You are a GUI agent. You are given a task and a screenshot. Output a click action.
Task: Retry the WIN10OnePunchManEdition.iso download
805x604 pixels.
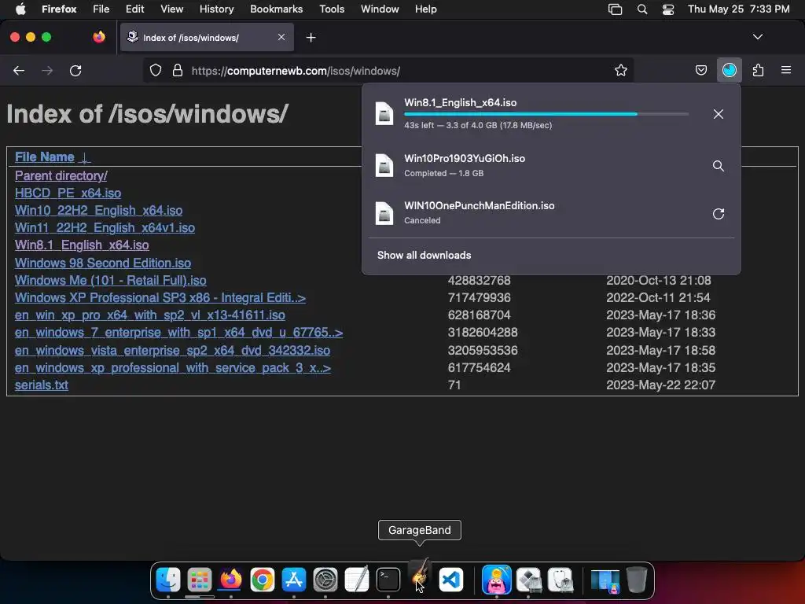coord(719,214)
